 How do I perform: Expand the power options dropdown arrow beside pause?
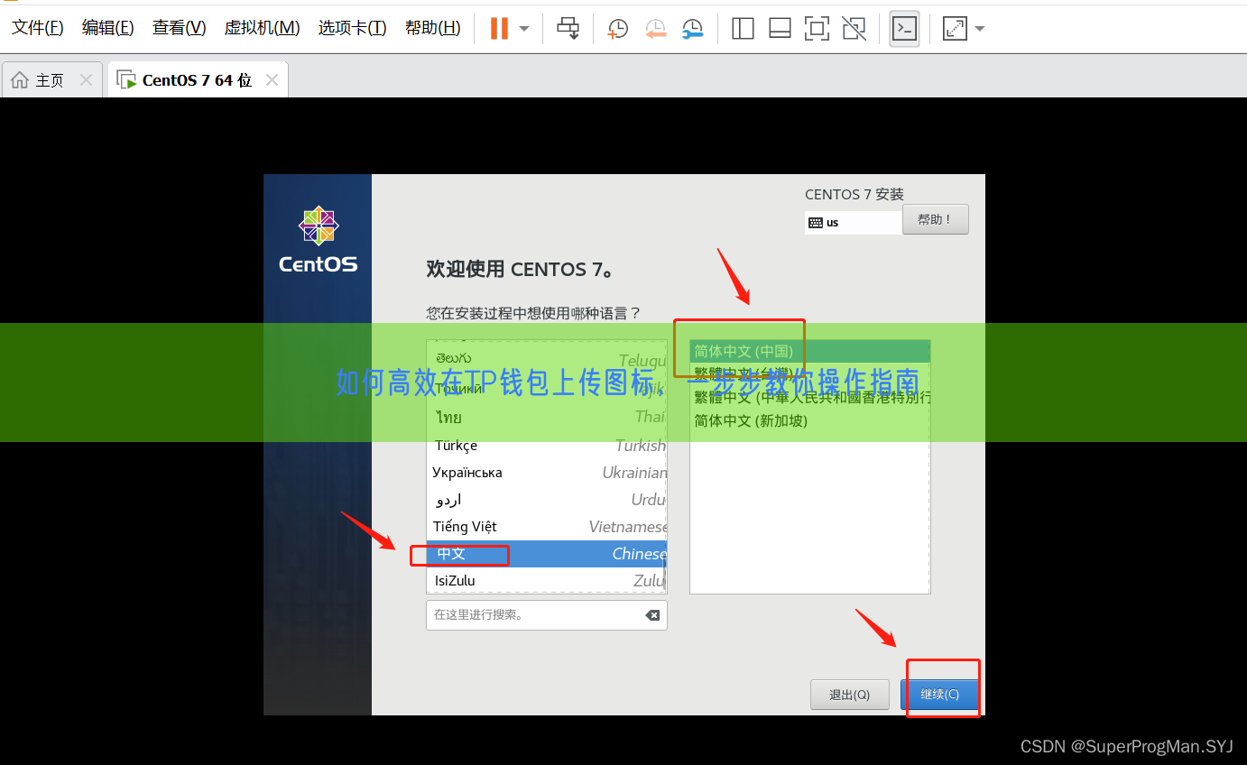point(524,29)
